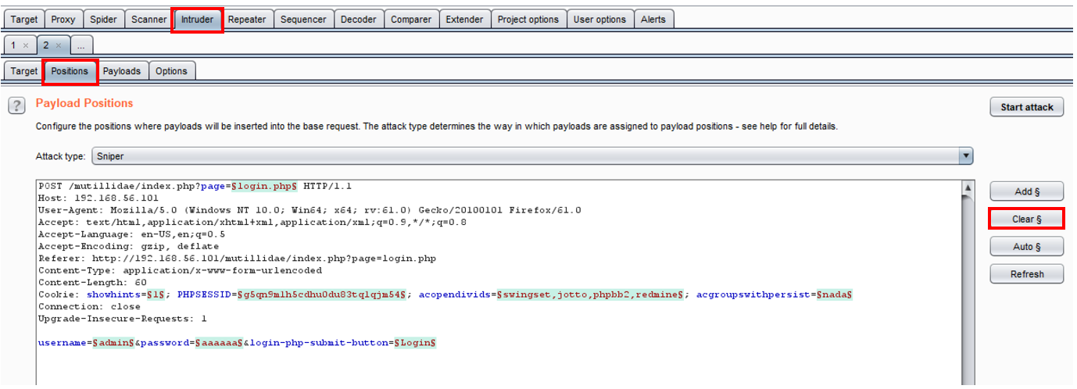Viewport: 1077px width, 389px height.
Task: Open the Project options tab
Action: (528, 20)
